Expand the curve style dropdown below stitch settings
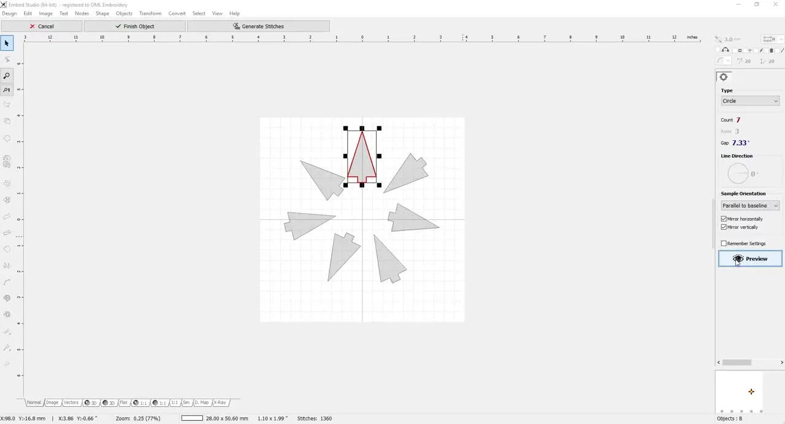 coord(729,60)
